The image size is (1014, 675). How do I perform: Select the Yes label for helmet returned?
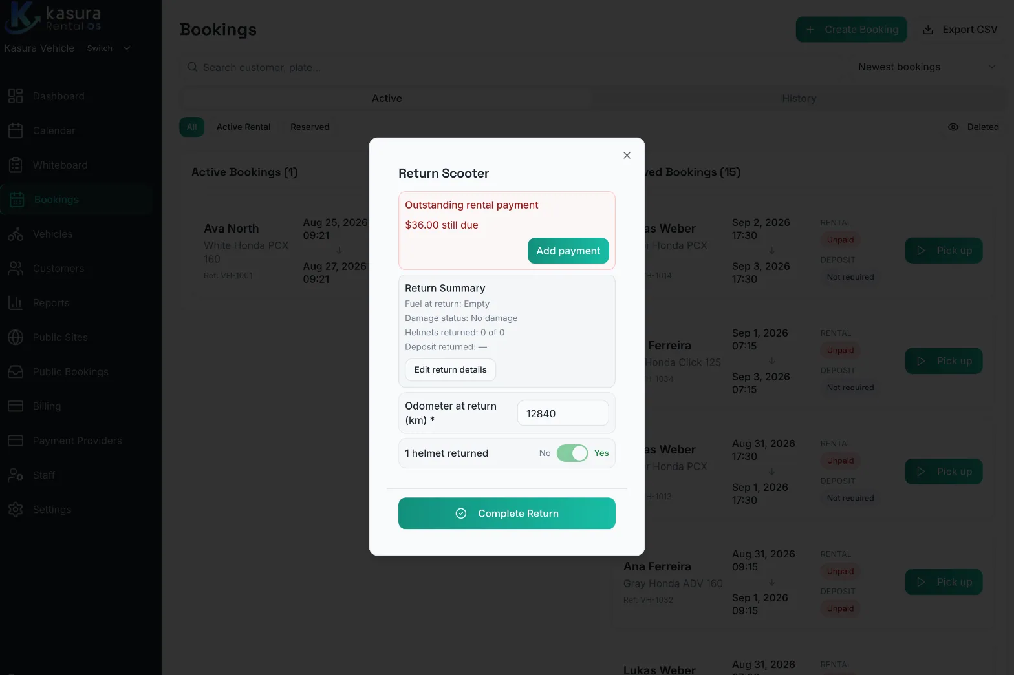[601, 453]
